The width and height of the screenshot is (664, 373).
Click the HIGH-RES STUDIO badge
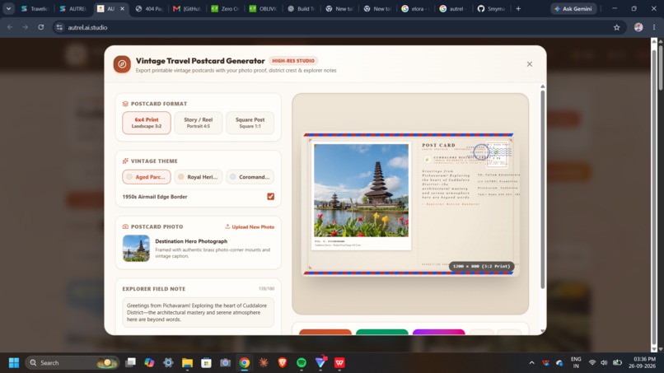(x=293, y=61)
